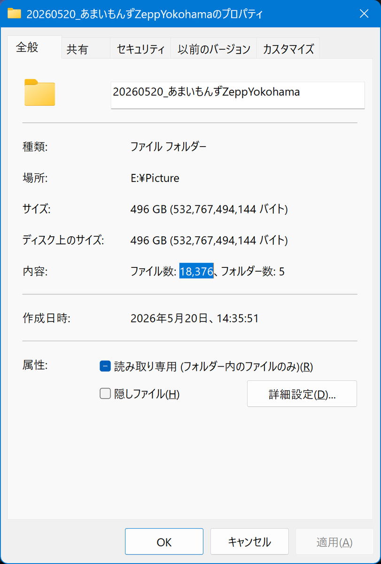381x564 pixels.
Task: Click the ディスク上のサイズ value
Action: point(209,241)
